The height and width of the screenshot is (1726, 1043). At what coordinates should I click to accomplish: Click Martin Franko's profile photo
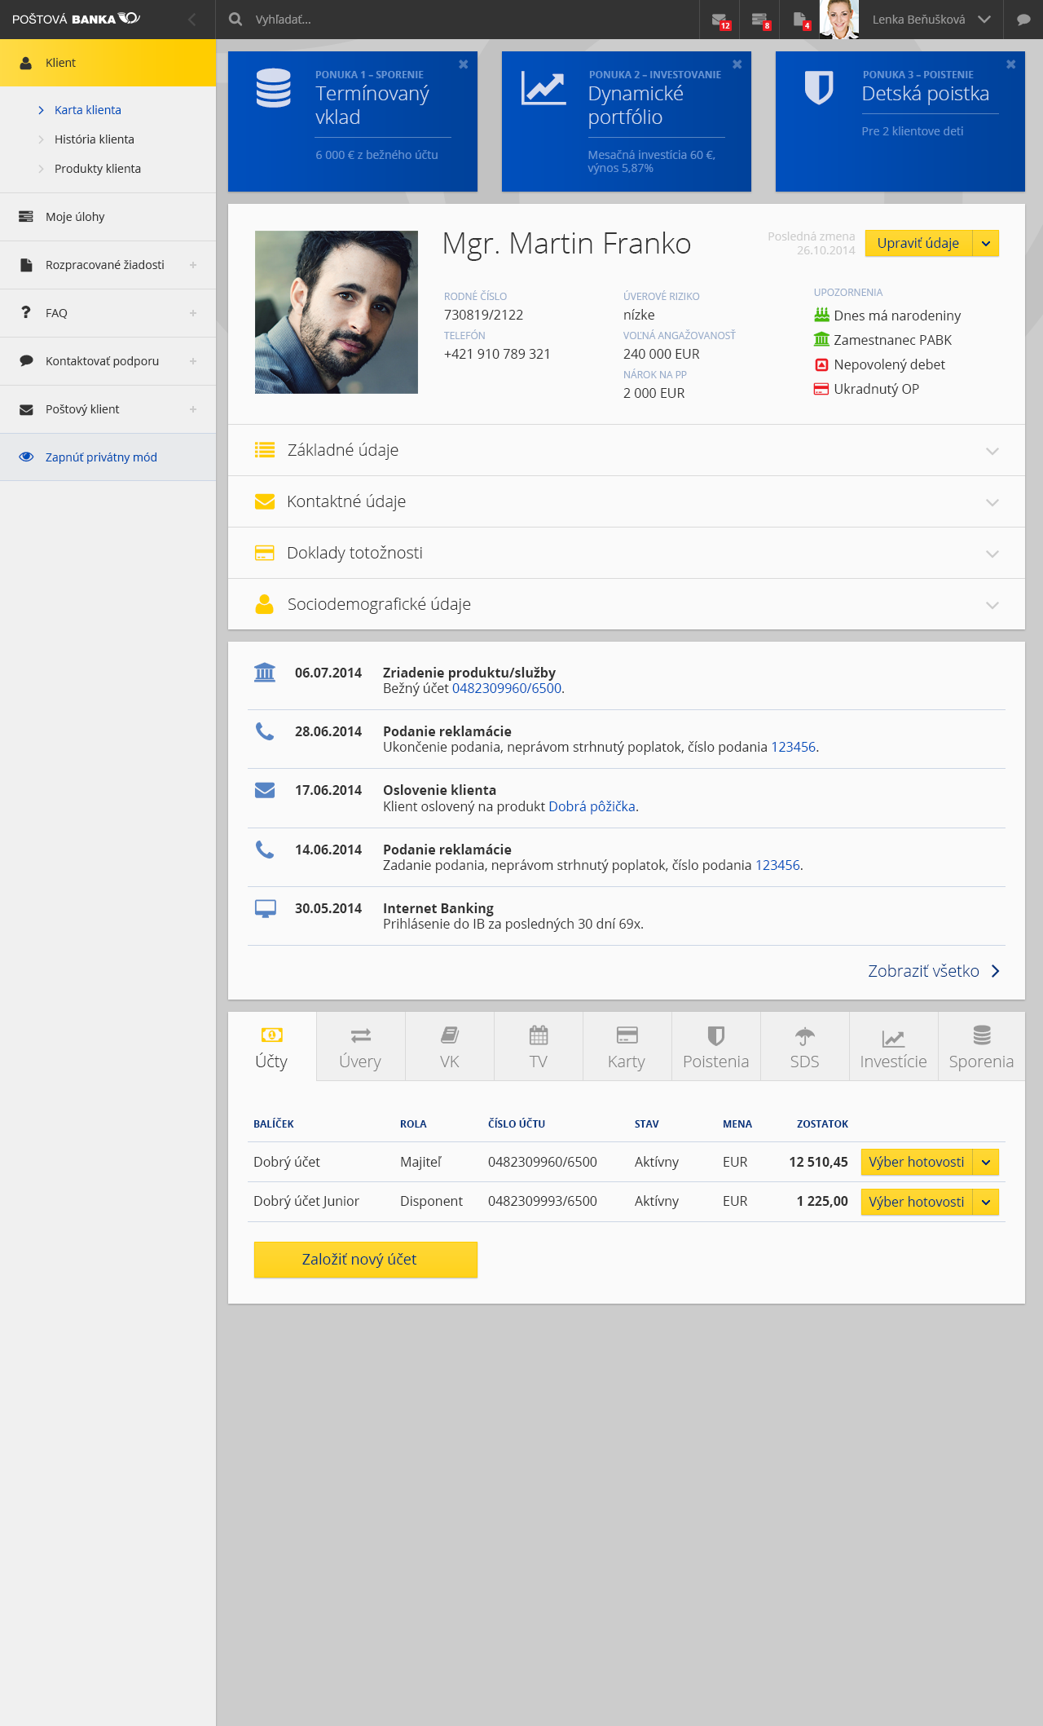pos(337,312)
